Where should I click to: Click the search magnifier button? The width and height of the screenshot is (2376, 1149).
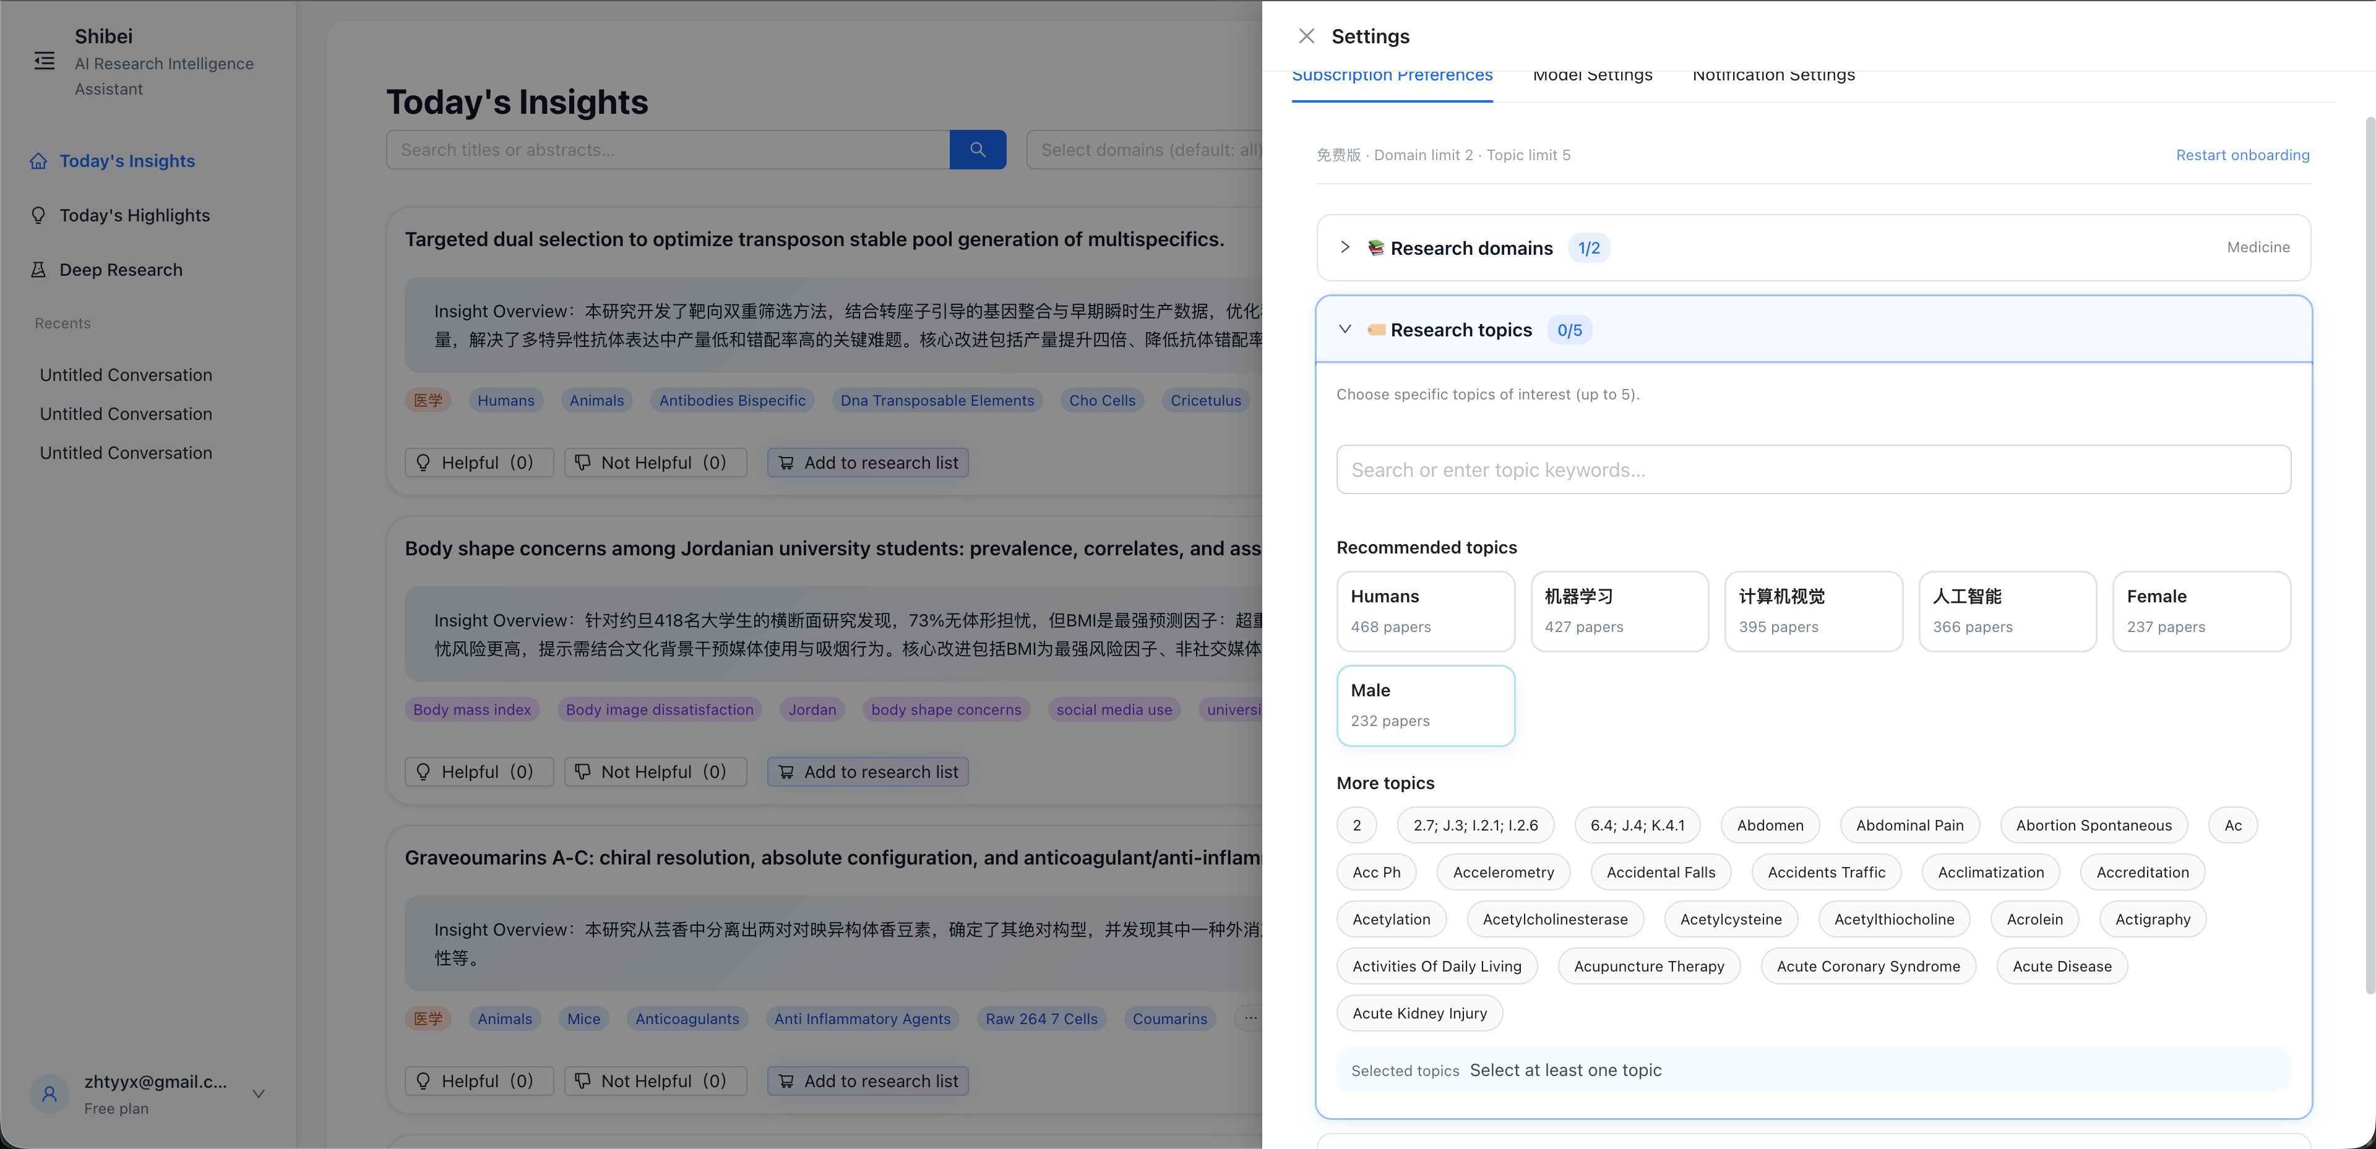(x=978, y=150)
